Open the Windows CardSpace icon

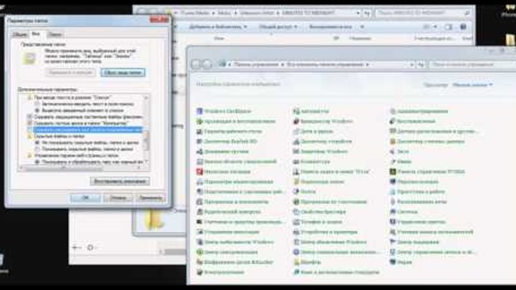pos(199,111)
